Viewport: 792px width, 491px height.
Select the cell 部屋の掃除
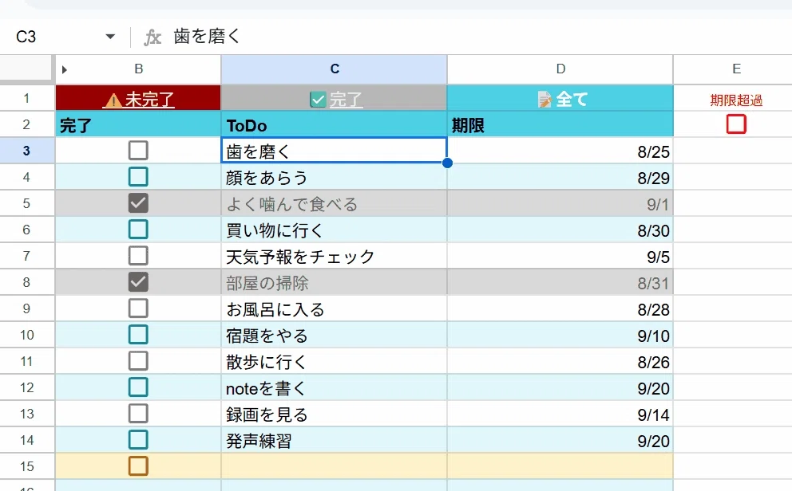coord(334,282)
